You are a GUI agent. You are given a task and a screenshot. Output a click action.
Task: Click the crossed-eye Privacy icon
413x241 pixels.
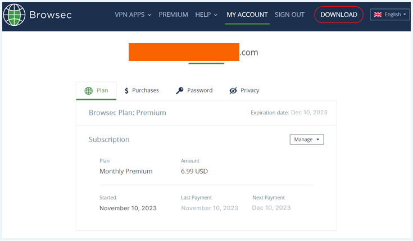233,91
